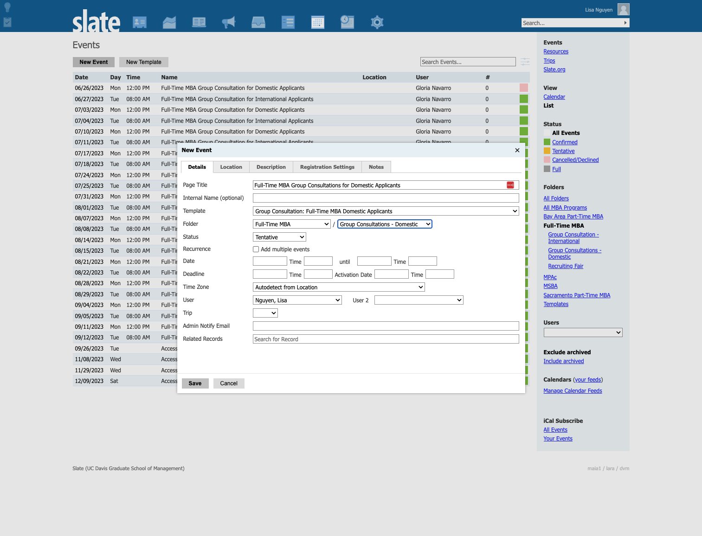702x536 pixels.
Task: Open the Reader book icon in navigation
Action: 199,22
